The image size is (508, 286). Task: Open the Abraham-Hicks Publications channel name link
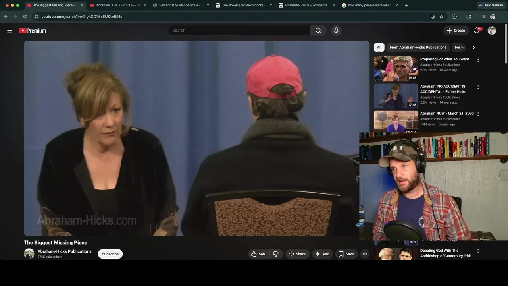point(64,251)
